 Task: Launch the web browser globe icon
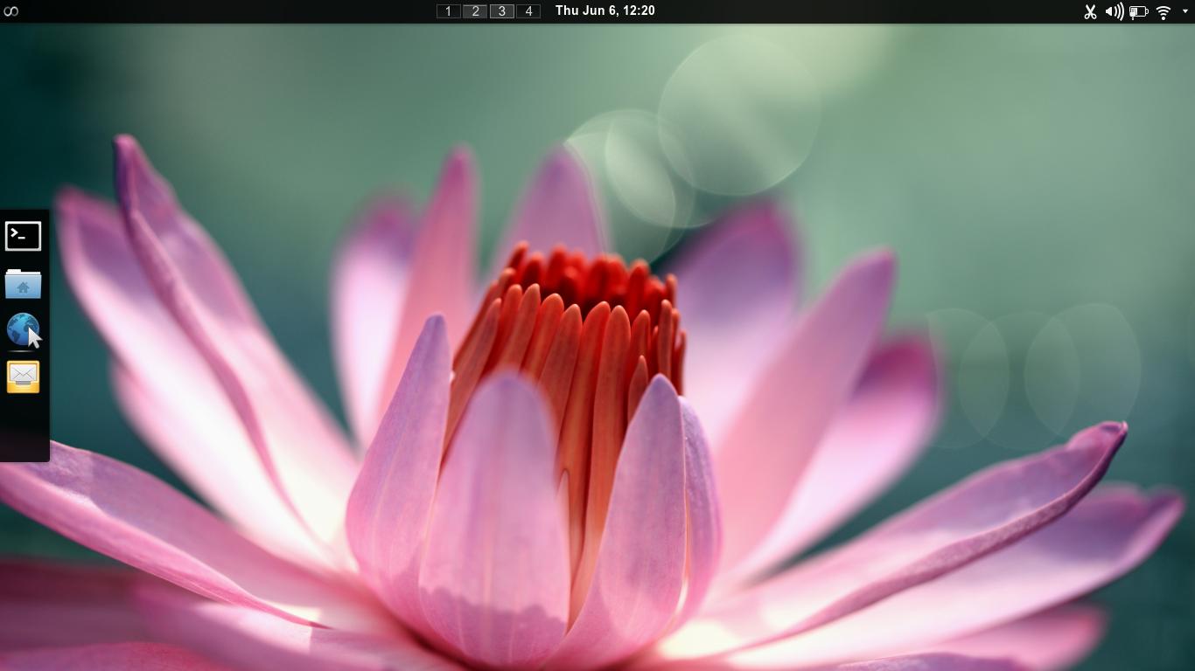(24, 330)
